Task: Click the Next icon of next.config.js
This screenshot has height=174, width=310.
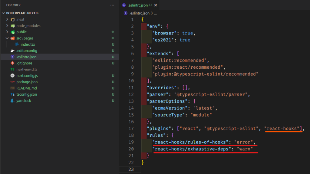Action: (x=12, y=76)
